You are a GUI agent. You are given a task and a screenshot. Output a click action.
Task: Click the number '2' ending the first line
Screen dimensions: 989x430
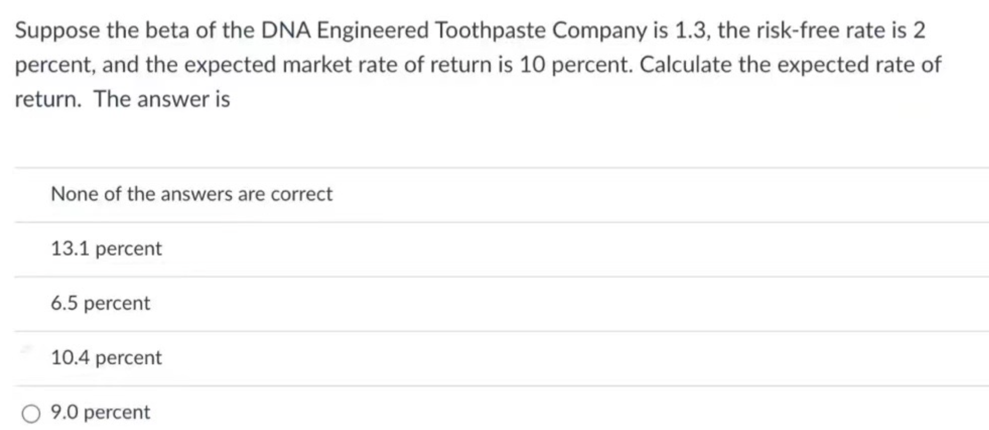(919, 31)
